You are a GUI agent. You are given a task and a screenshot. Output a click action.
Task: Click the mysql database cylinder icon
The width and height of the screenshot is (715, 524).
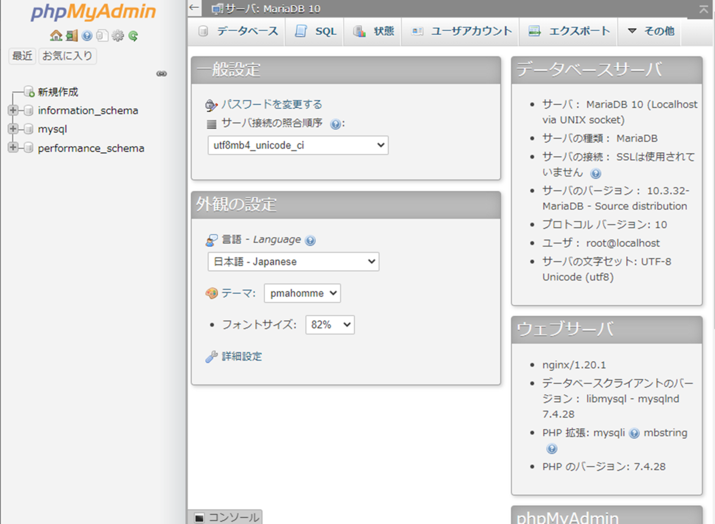pyautogui.click(x=29, y=129)
